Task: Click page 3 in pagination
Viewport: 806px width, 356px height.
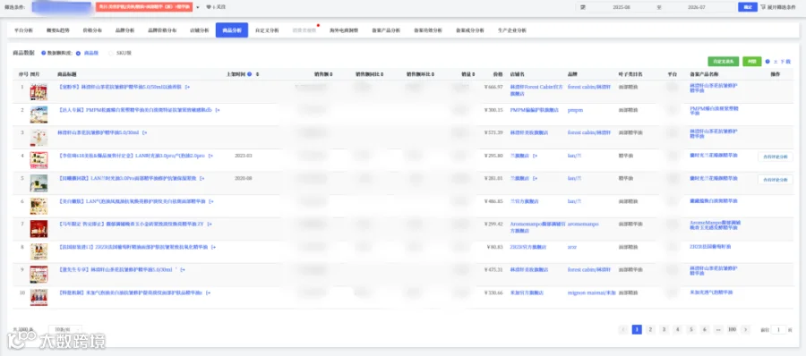Action: click(664, 329)
